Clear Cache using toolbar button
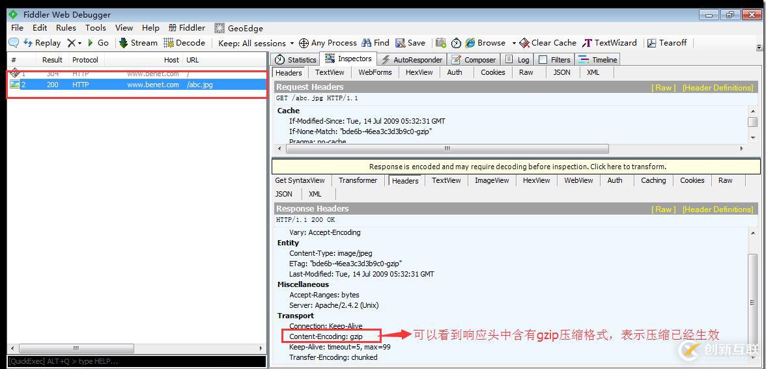This screenshot has height=369, width=766. click(x=548, y=43)
